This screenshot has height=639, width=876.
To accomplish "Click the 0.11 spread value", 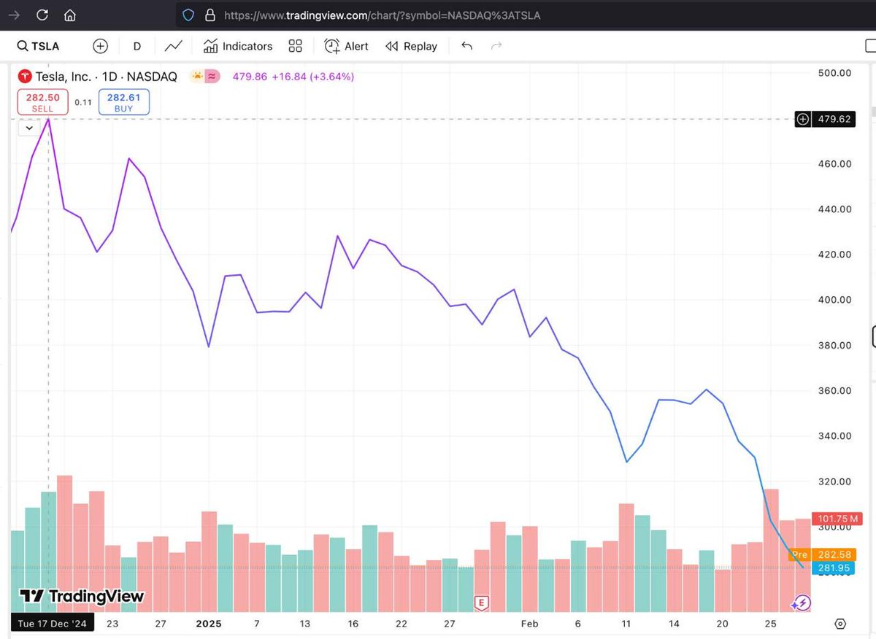I will click(x=83, y=102).
